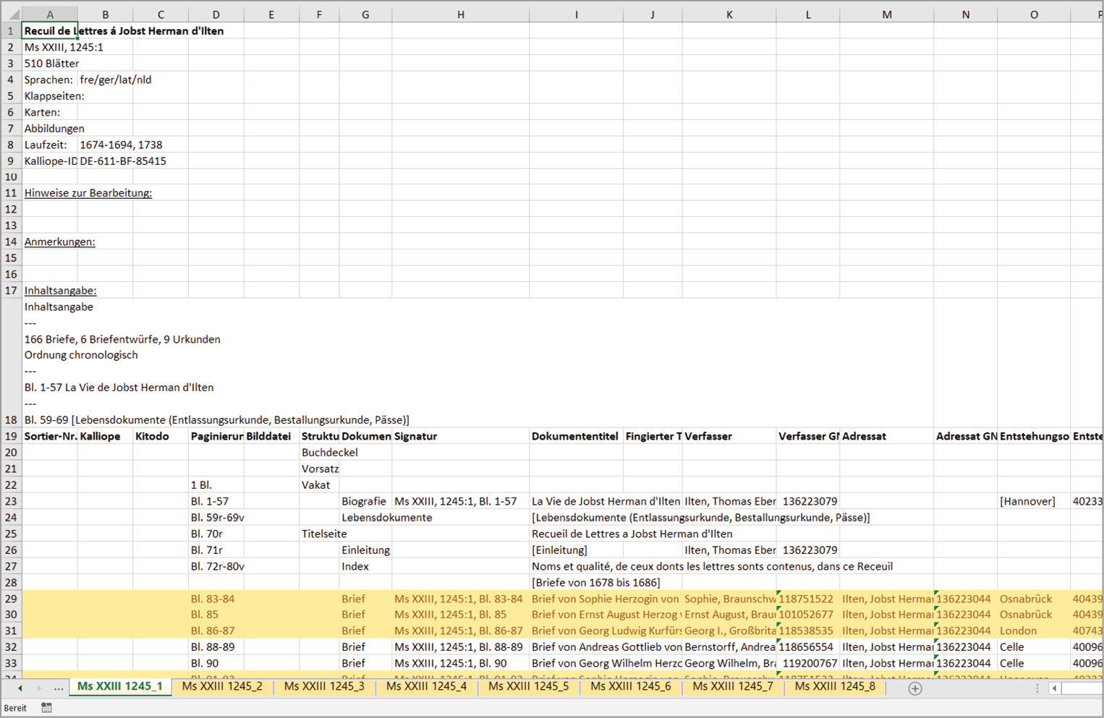Show hidden sheet tabs via ellipsis
1104x718 pixels.
(59, 688)
